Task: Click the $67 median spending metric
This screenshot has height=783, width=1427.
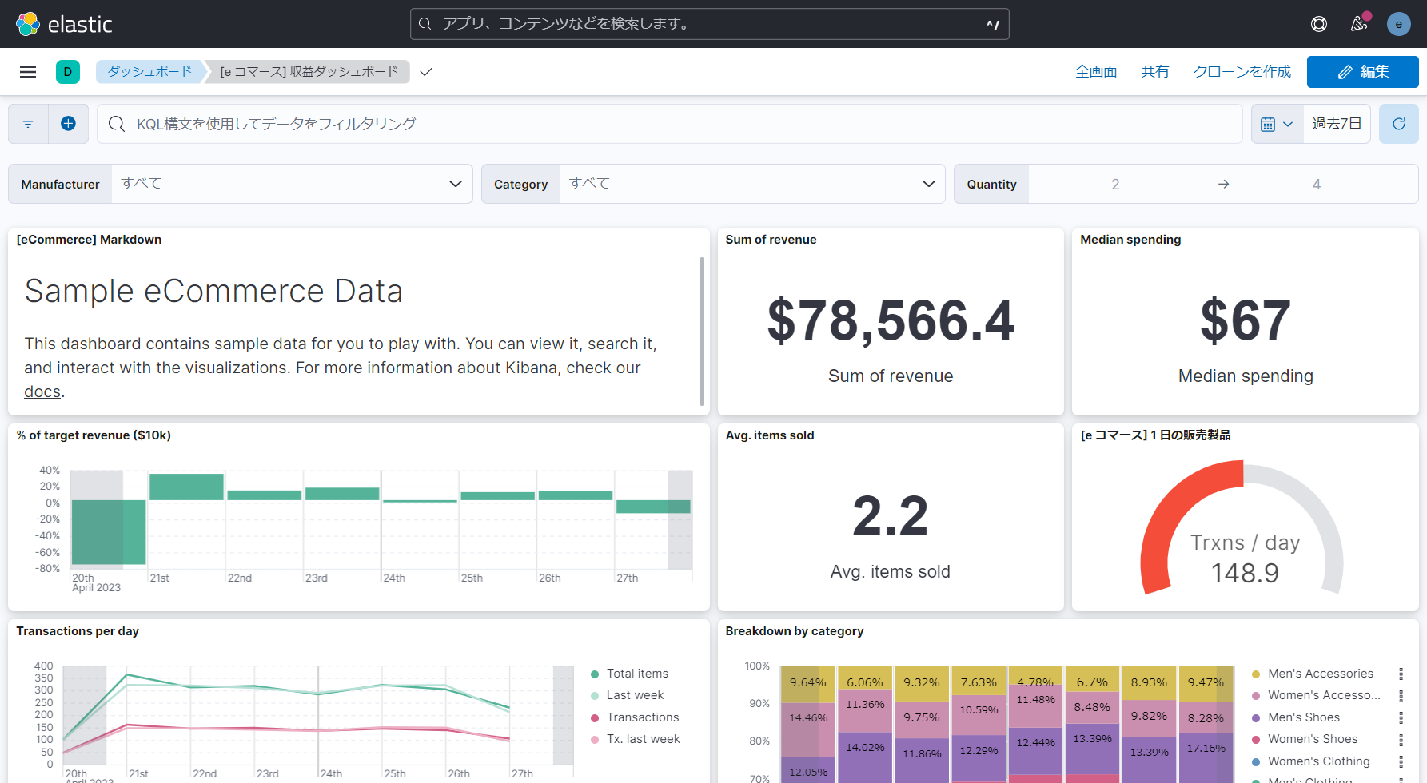Action: (1246, 321)
